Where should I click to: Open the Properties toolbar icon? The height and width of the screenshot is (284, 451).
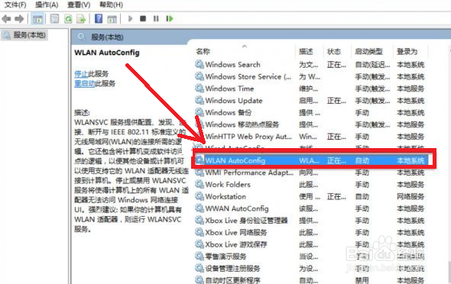[54, 19]
